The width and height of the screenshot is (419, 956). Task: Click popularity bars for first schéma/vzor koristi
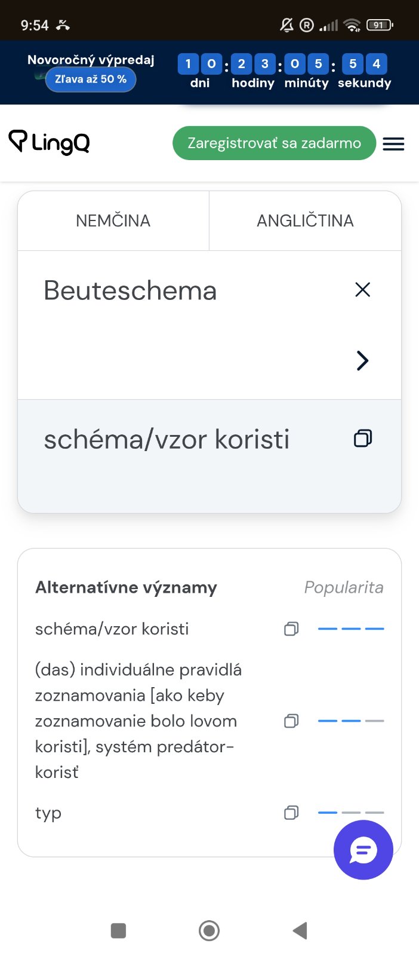tap(350, 629)
